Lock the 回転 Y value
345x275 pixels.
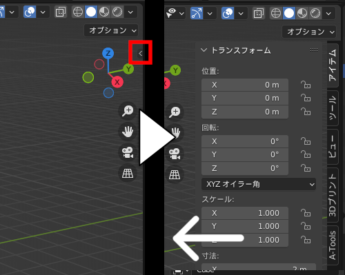coord(306,154)
